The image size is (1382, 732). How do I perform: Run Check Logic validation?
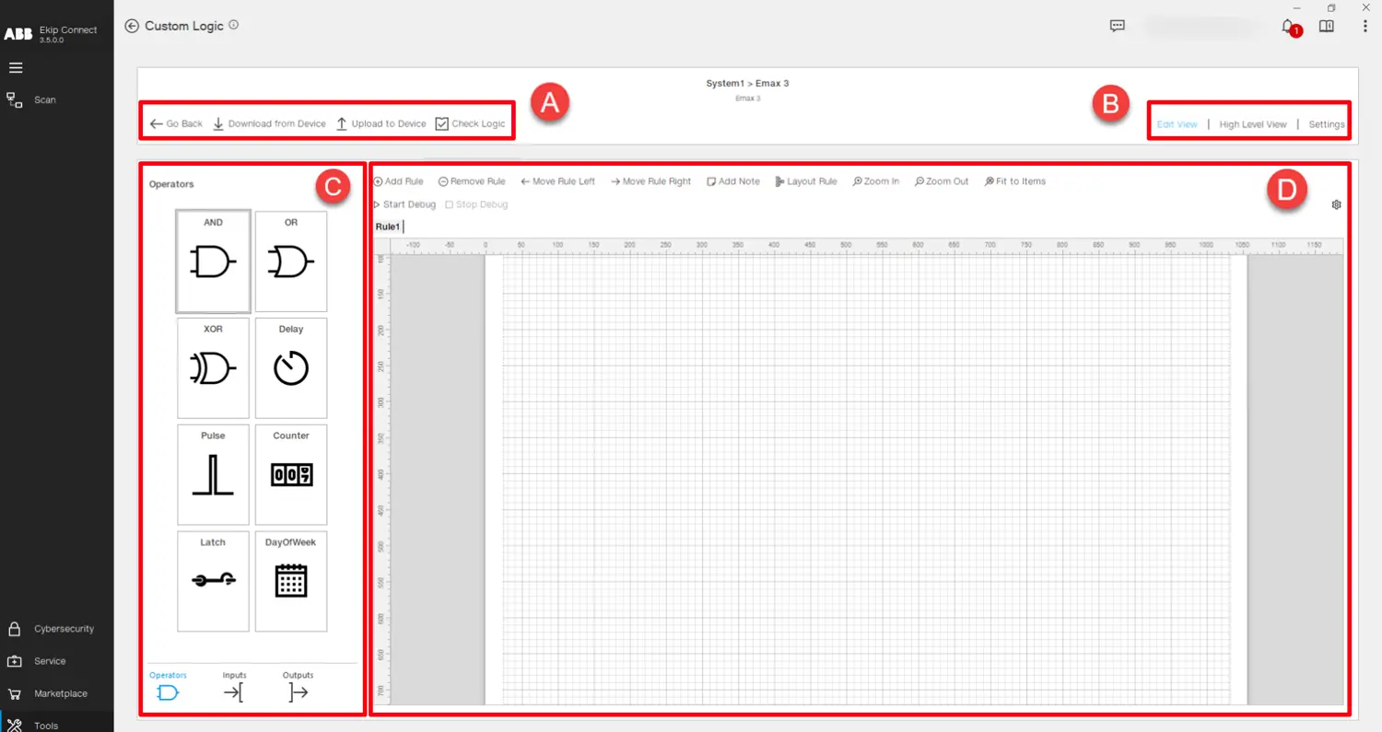tap(471, 122)
